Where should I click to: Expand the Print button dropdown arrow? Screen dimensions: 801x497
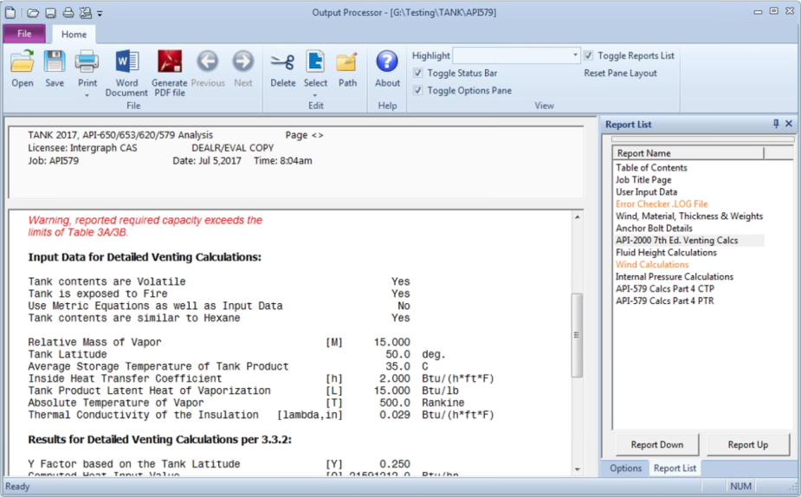click(x=87, y=95)
